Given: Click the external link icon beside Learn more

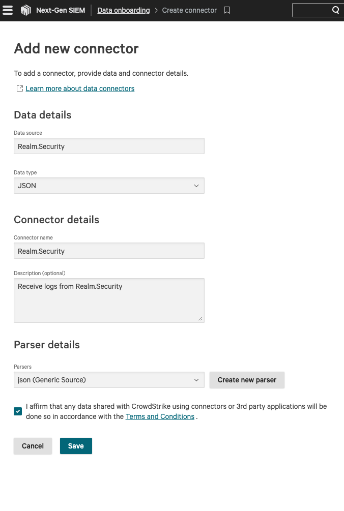Looking at the screenshot, I should pos(20,88).
